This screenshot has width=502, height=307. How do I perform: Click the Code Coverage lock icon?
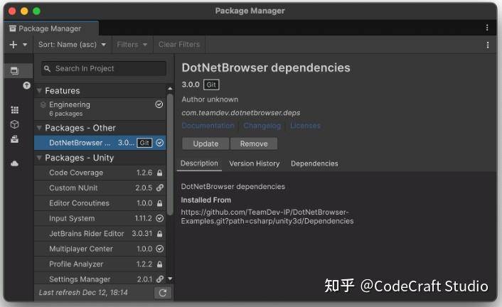coord(159,173)
